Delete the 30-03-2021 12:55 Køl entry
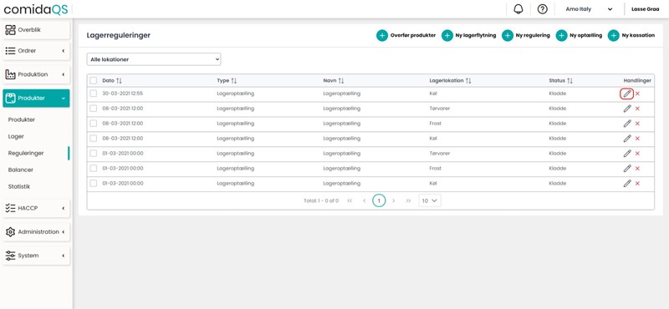Screen dimensions: 669x309 (637, 94)
